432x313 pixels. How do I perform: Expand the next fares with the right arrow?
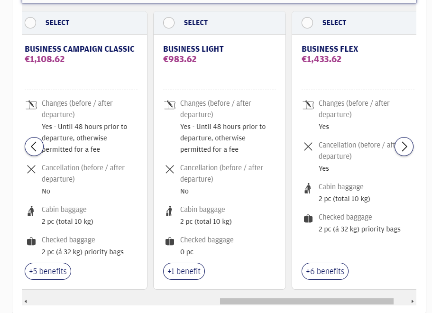[404, 146]
